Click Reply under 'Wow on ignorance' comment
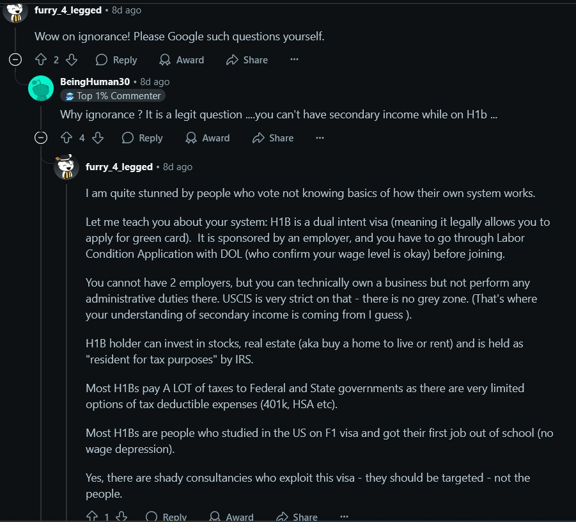The height and width of the screenshot is (522, 576). [x=116, y=59]
